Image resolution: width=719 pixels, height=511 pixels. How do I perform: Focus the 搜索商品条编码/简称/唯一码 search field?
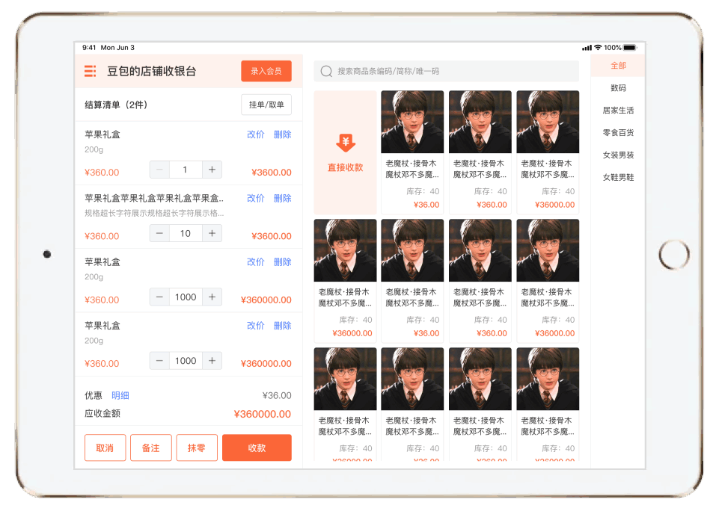click(x=446, y=72)
